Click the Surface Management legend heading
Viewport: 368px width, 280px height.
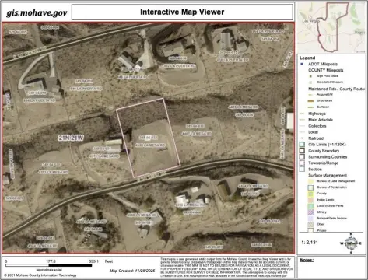click(328, 176)
